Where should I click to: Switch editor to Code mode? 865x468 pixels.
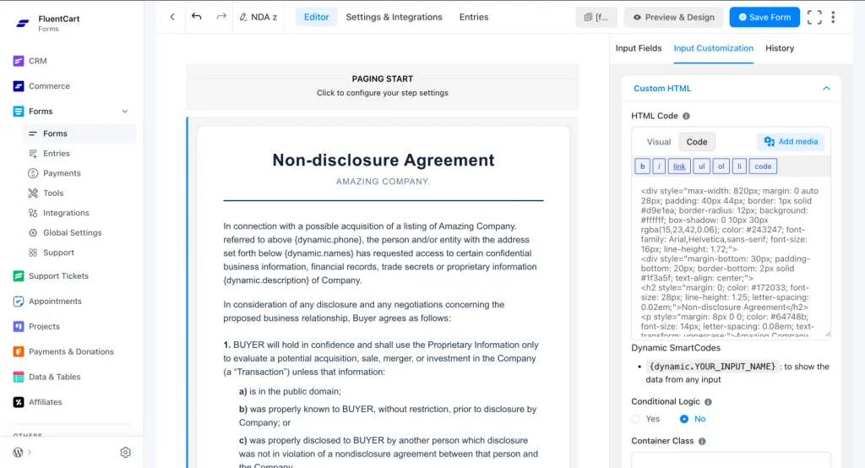coord(697,142)
